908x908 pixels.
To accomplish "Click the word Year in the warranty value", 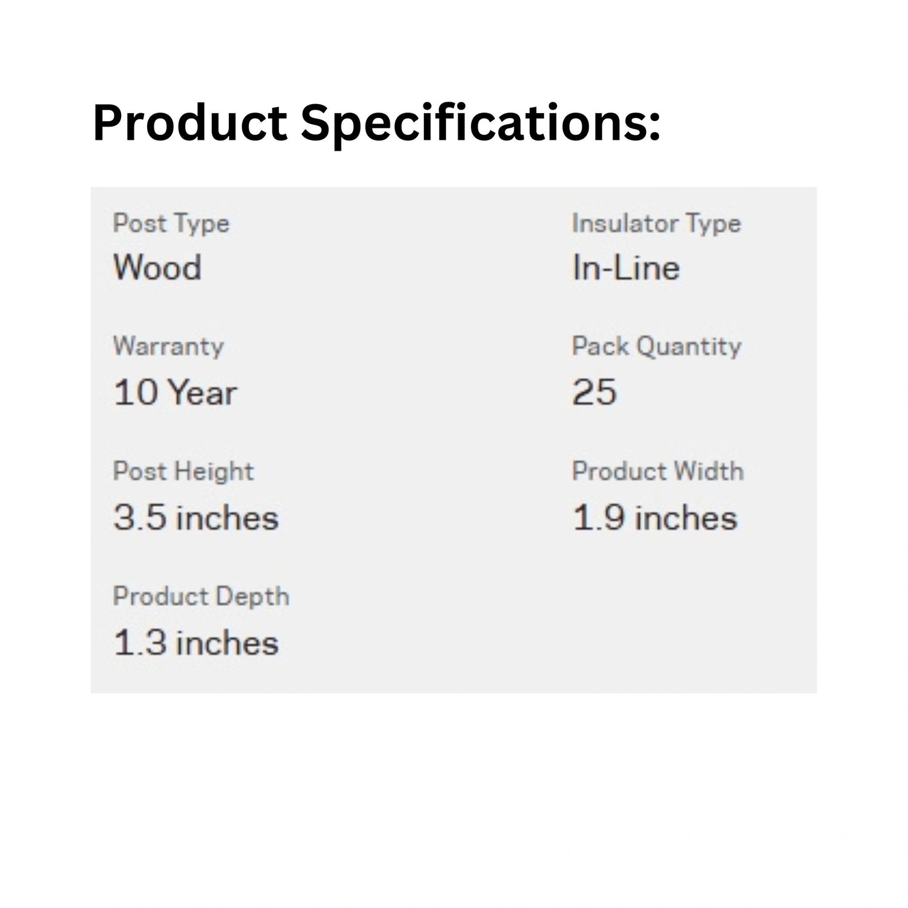I will click(x=202, y=392).
